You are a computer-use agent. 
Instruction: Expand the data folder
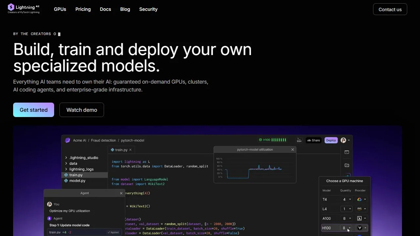(x=71, y=163)
